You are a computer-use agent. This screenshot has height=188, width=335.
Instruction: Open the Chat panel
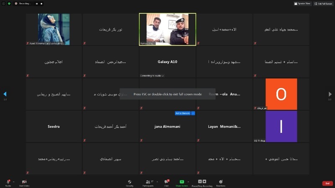[166, 183]
